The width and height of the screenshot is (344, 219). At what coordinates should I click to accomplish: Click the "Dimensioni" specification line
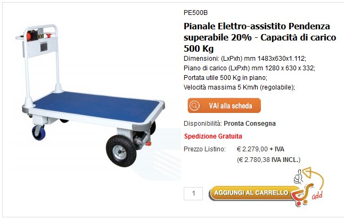245,58
